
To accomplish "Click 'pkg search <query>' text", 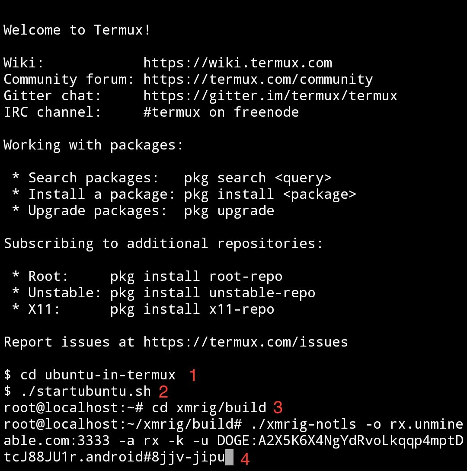I will point(258,178).
